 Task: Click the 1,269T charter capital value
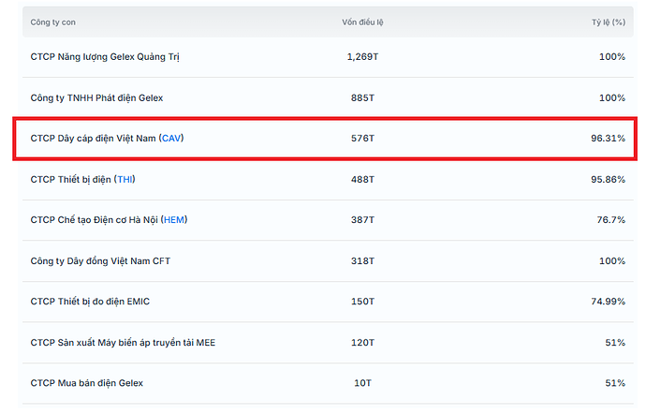[360, 57]
